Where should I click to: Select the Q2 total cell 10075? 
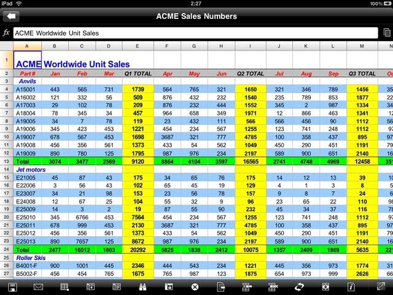251,250
